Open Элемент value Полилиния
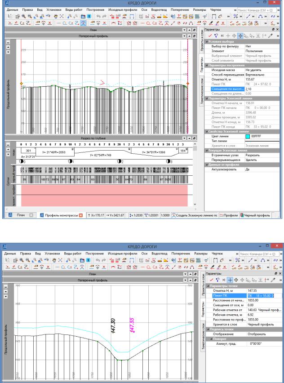This screenshot has width=284, height=383. click(x=262, y=51)
